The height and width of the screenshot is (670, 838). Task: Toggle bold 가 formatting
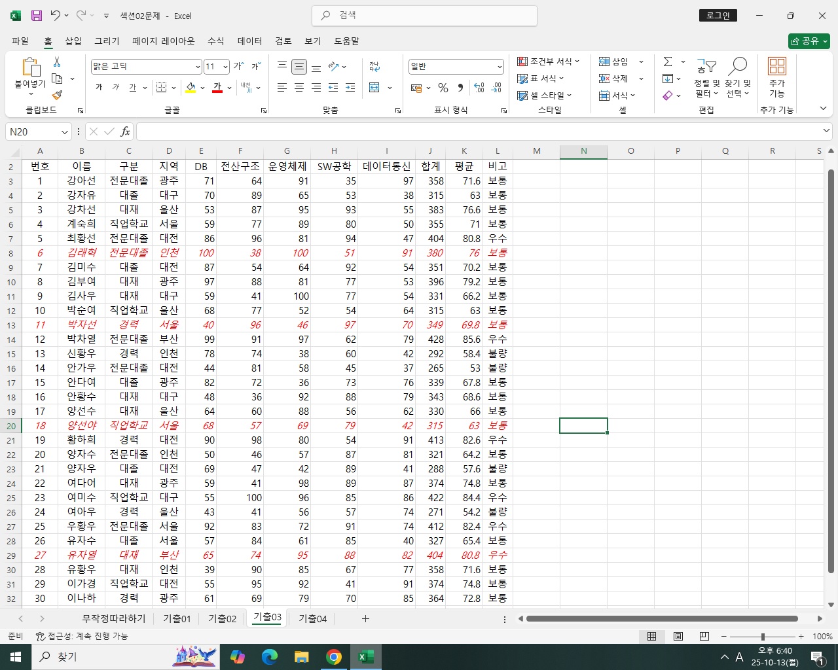point(99,88)
